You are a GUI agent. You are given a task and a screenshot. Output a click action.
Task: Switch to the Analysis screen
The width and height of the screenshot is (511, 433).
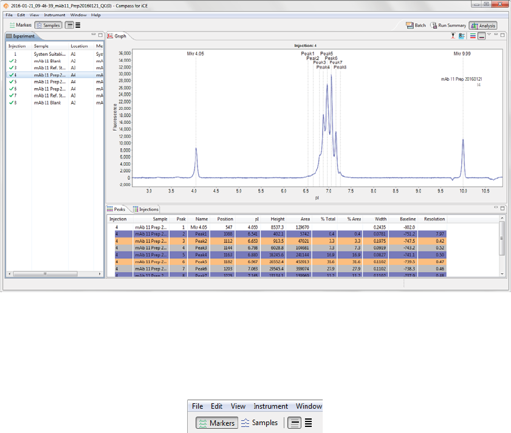[483, 26]
